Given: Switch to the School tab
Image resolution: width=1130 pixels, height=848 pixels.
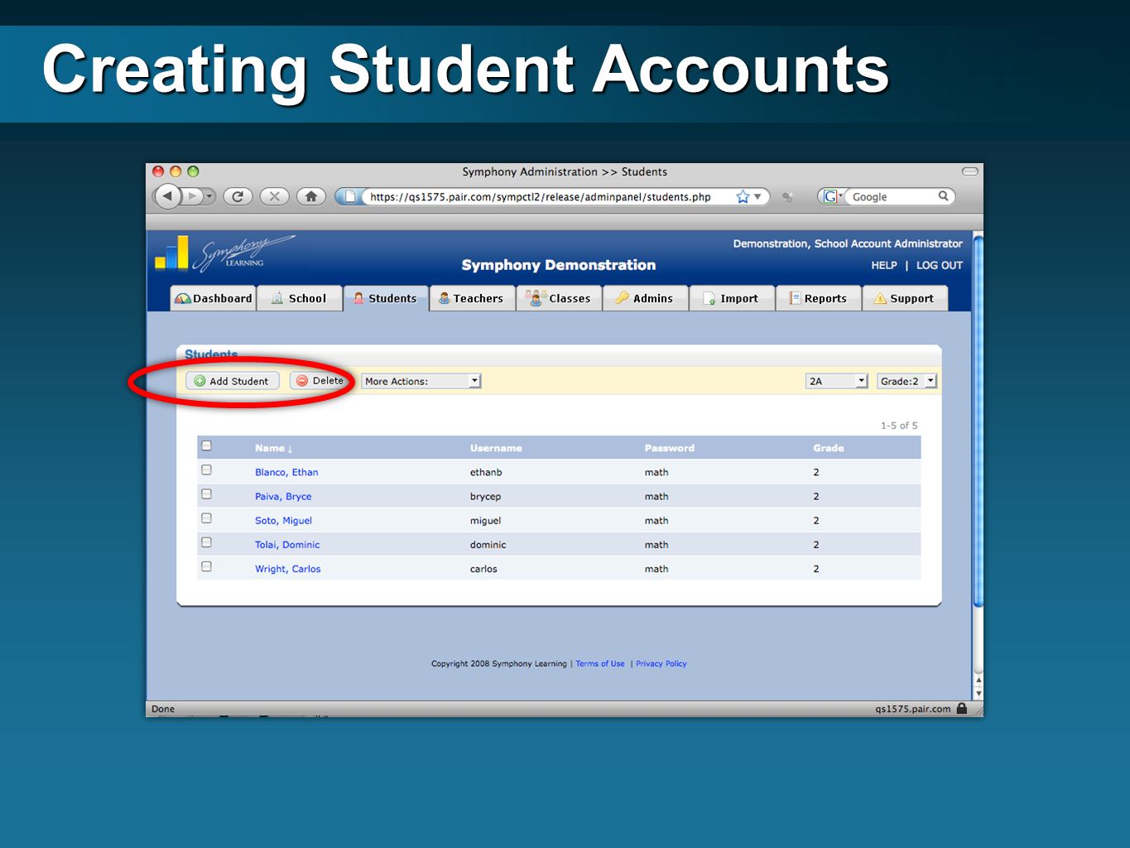Looking at the screenshot, I should (300, 298).
